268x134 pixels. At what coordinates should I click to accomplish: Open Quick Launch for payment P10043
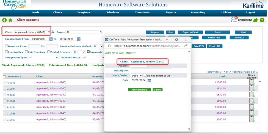point(252,82)
